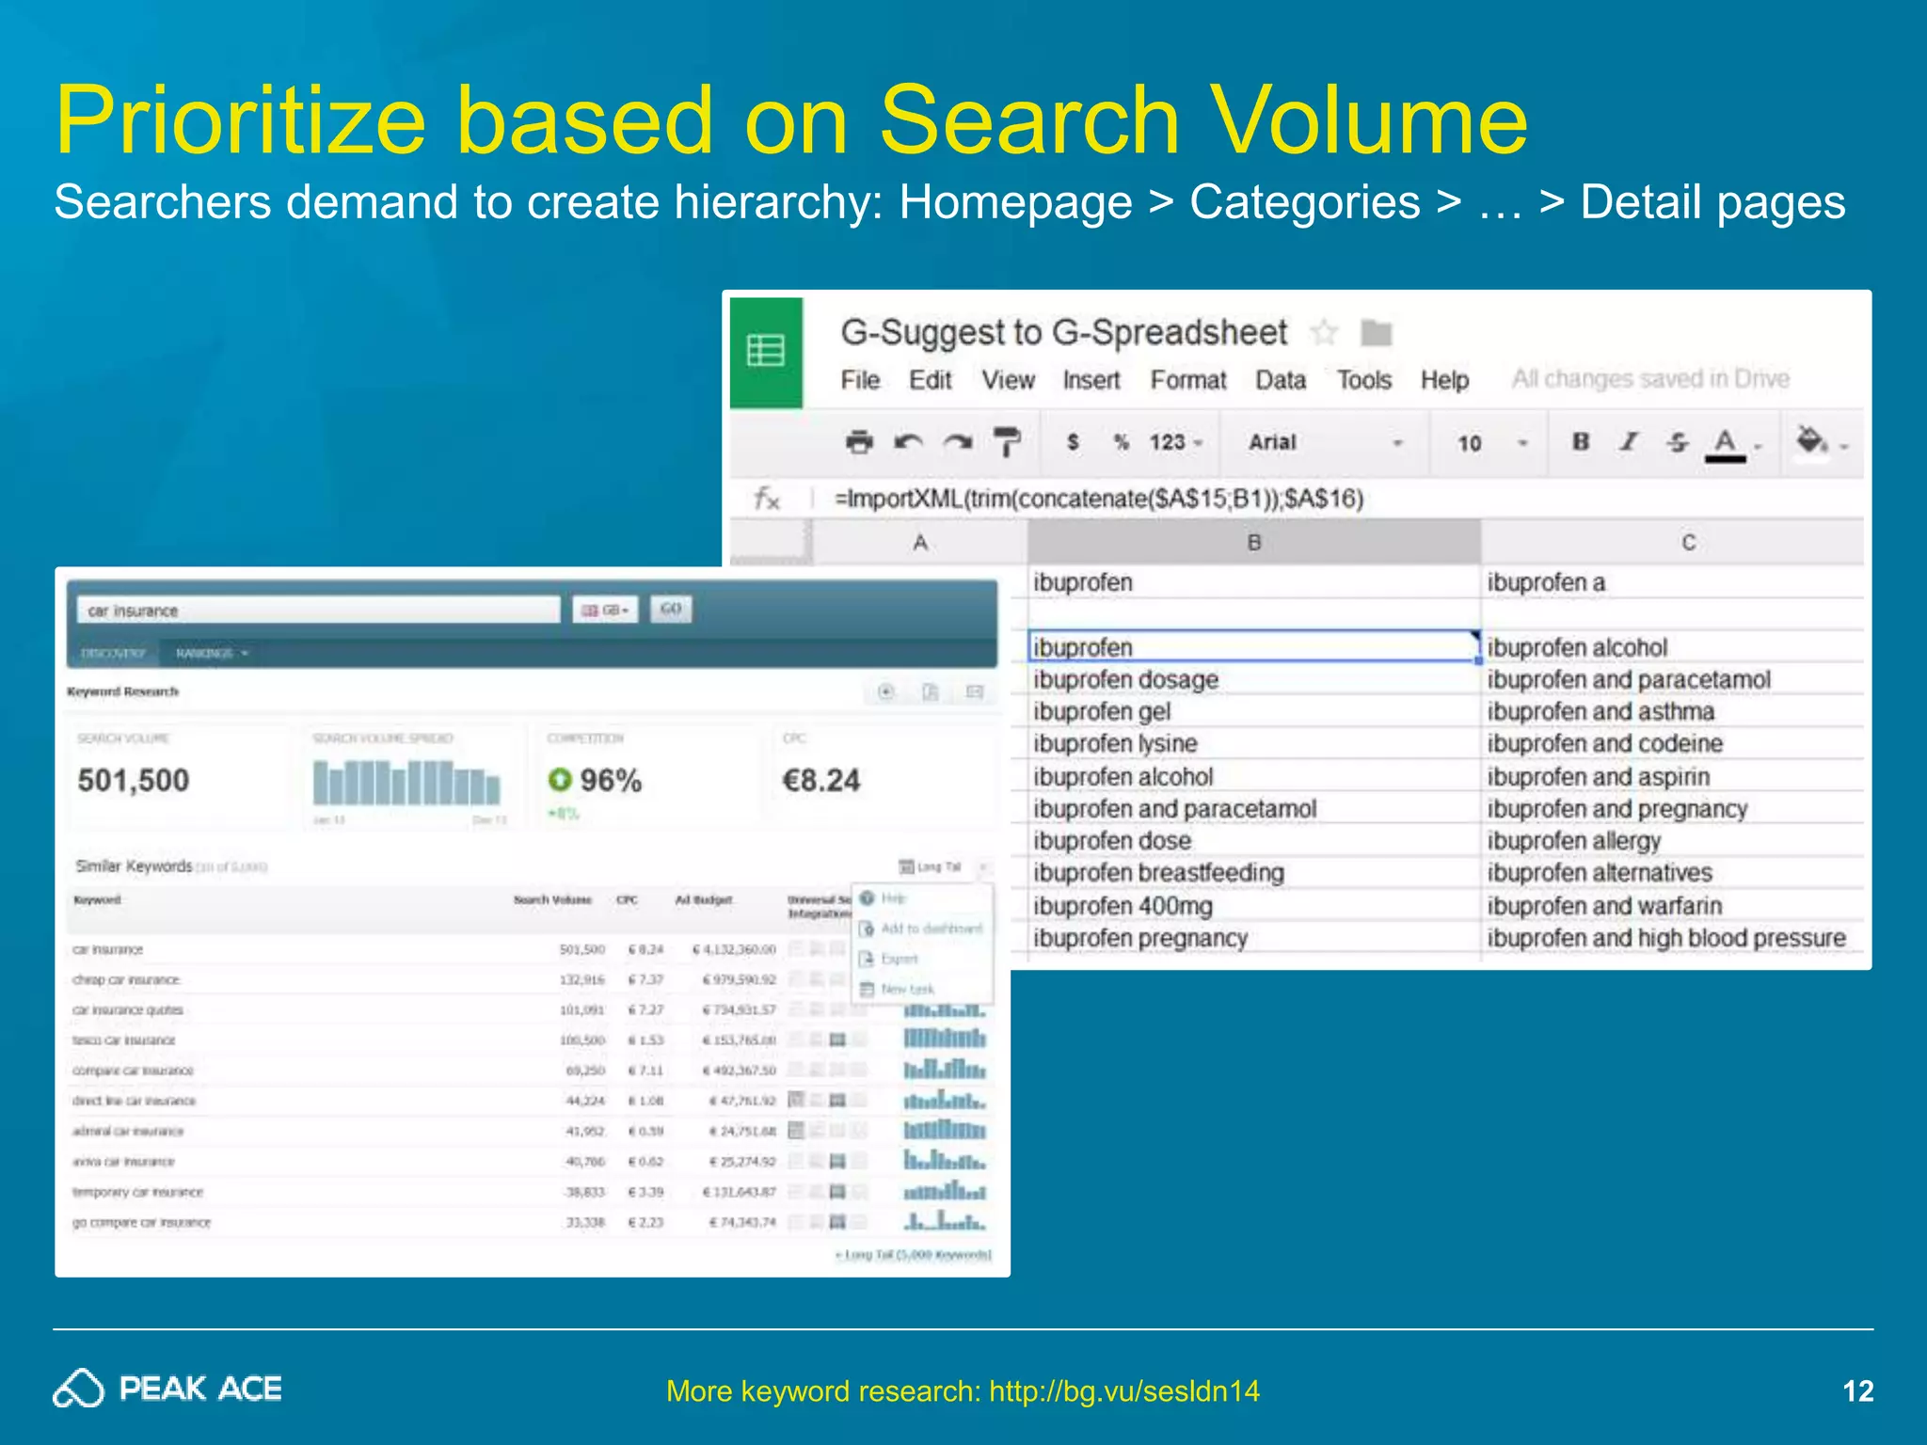
Task: Open the GB country selector dropdown
Action: point(605,611)
